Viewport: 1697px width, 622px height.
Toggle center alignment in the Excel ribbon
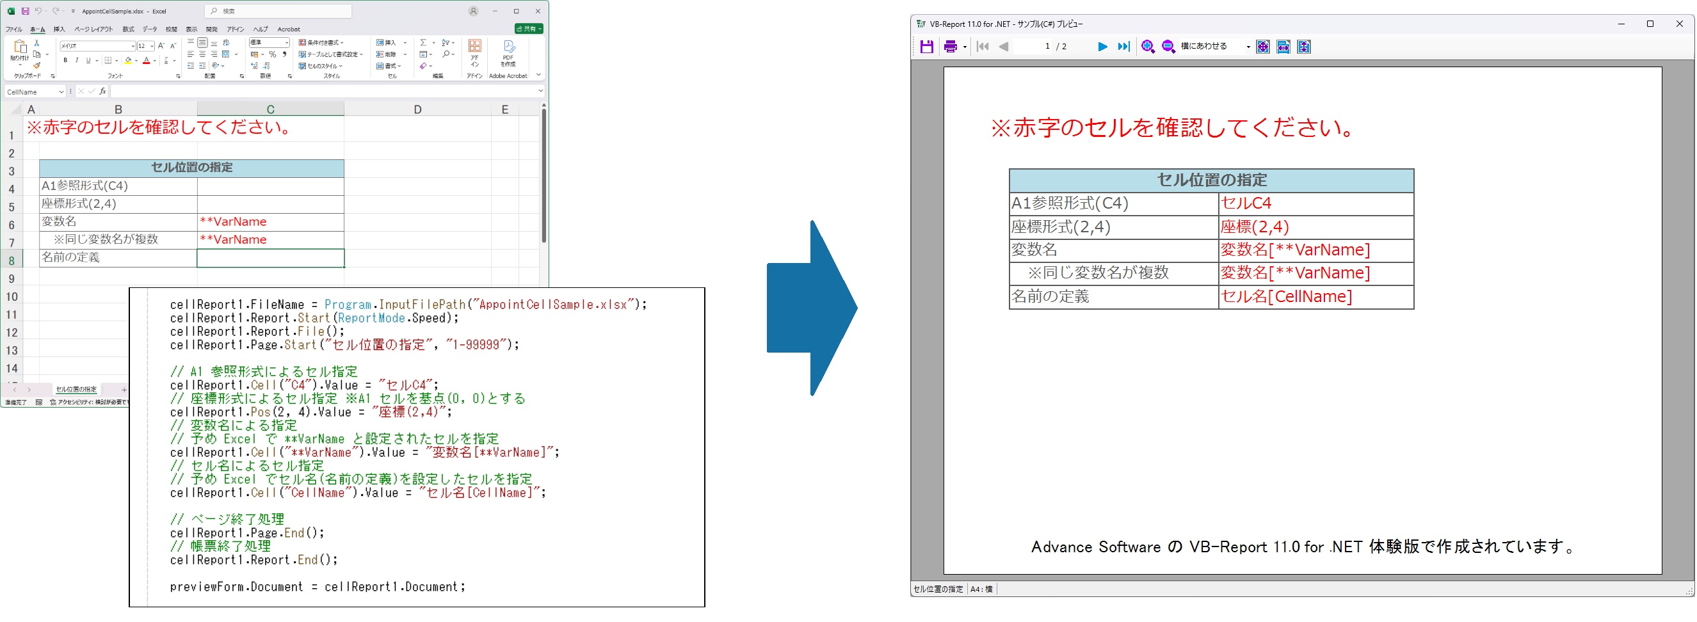tap(202, 54)
